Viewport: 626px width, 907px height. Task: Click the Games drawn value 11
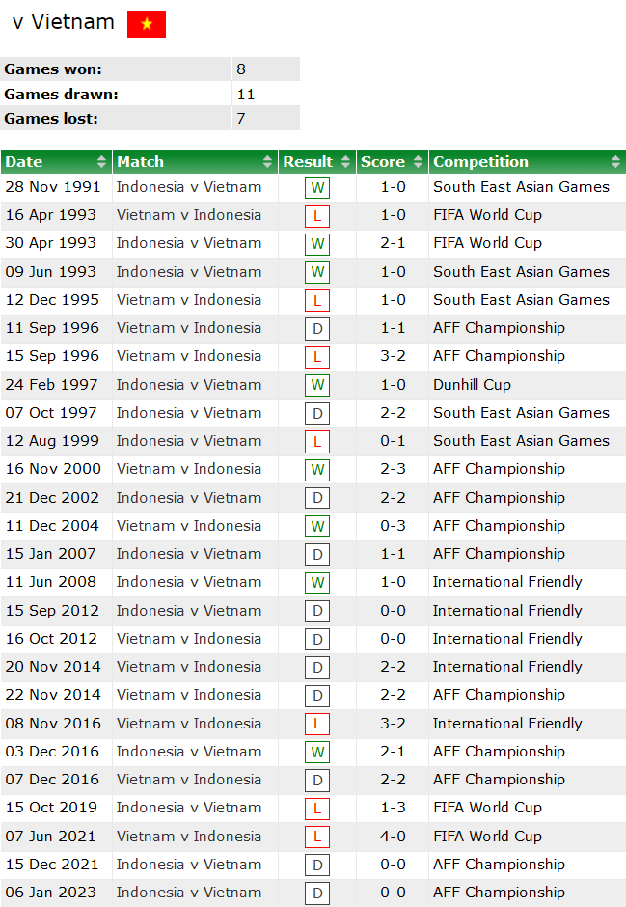tap(246, 95)
